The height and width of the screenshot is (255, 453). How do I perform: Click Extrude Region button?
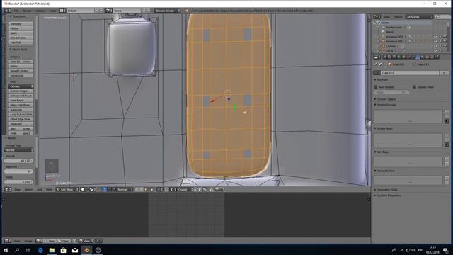coord(21,91)
